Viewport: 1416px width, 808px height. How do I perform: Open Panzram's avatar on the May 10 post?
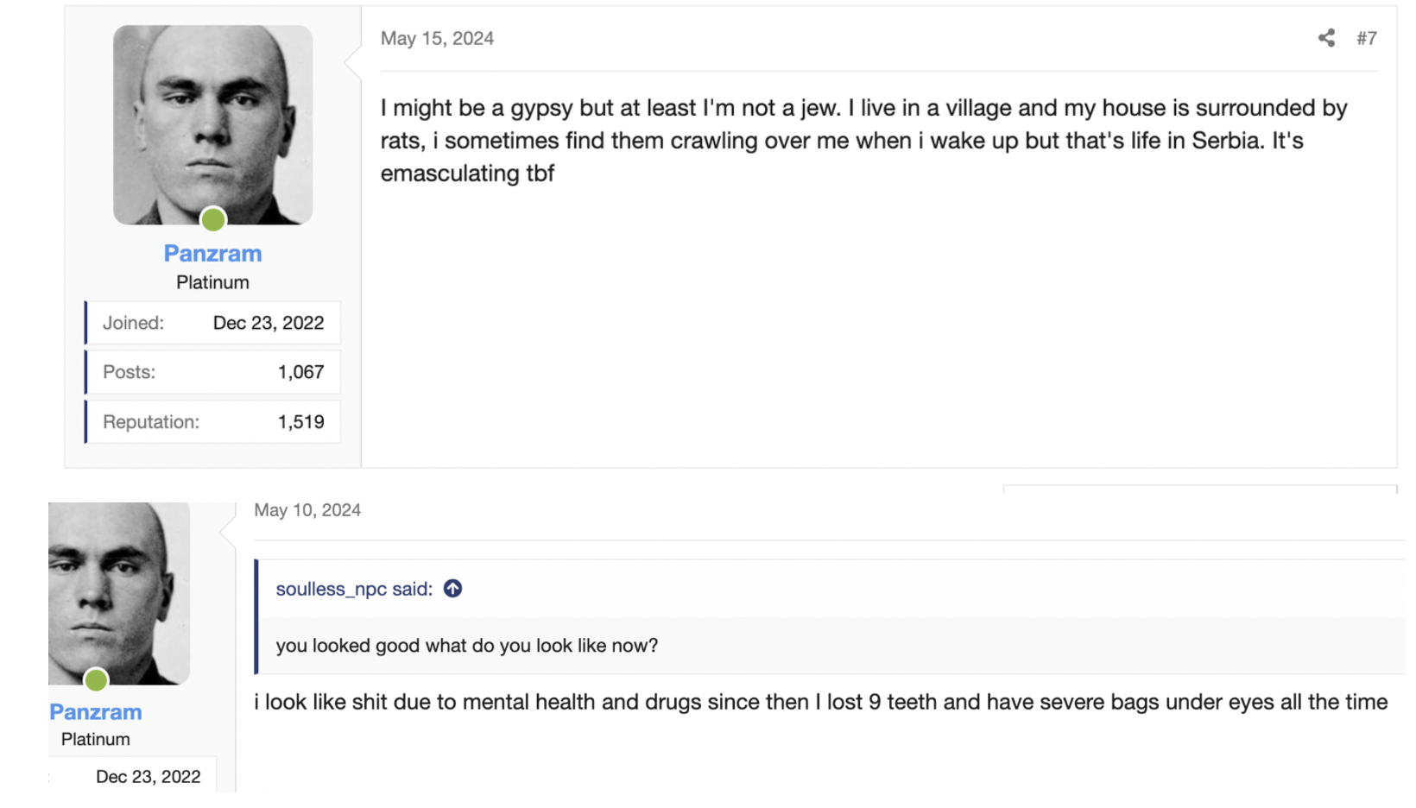point(118,593)
